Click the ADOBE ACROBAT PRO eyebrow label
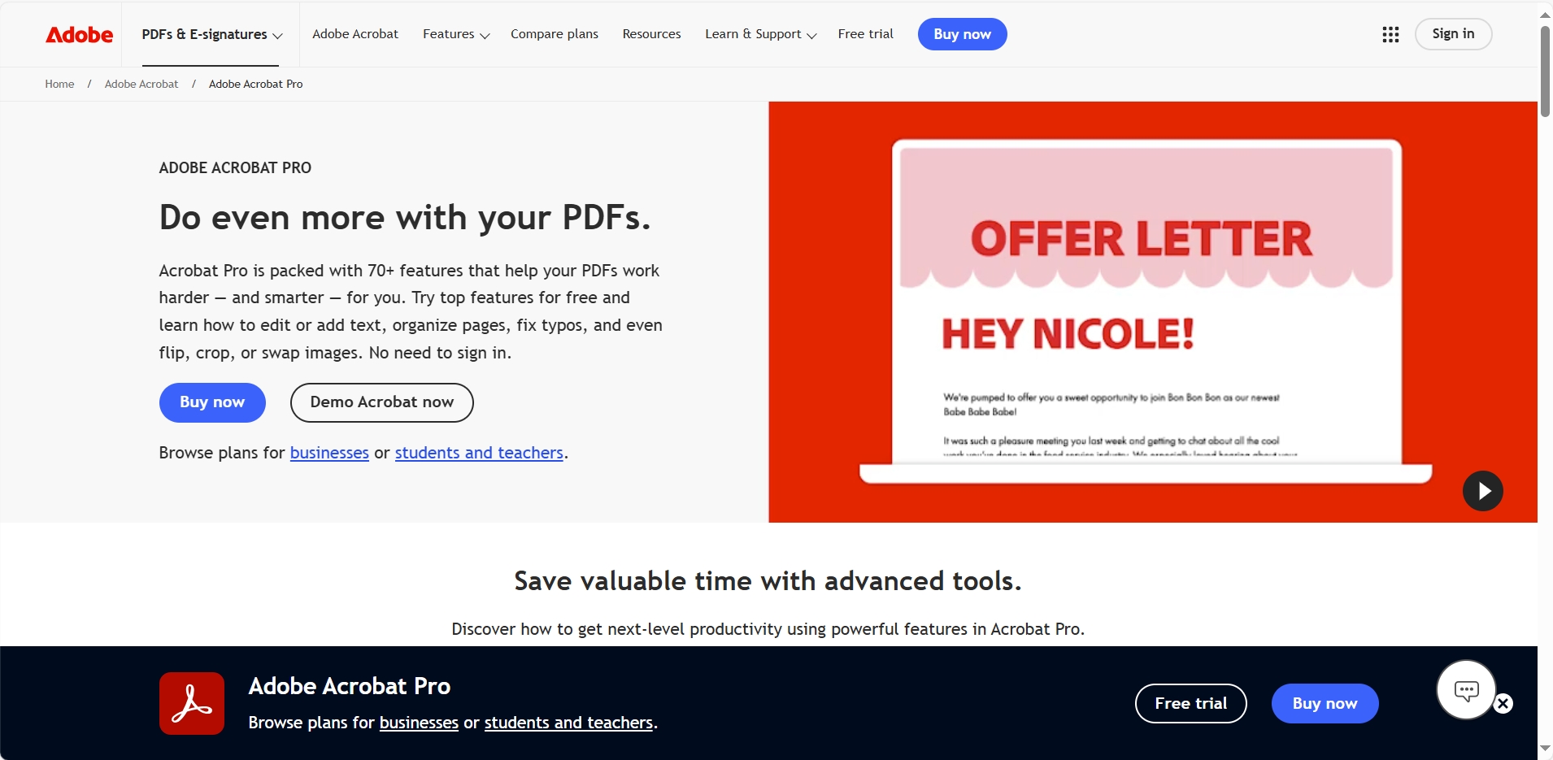This screenshot has height=760, width=1553. click(235, 168)
